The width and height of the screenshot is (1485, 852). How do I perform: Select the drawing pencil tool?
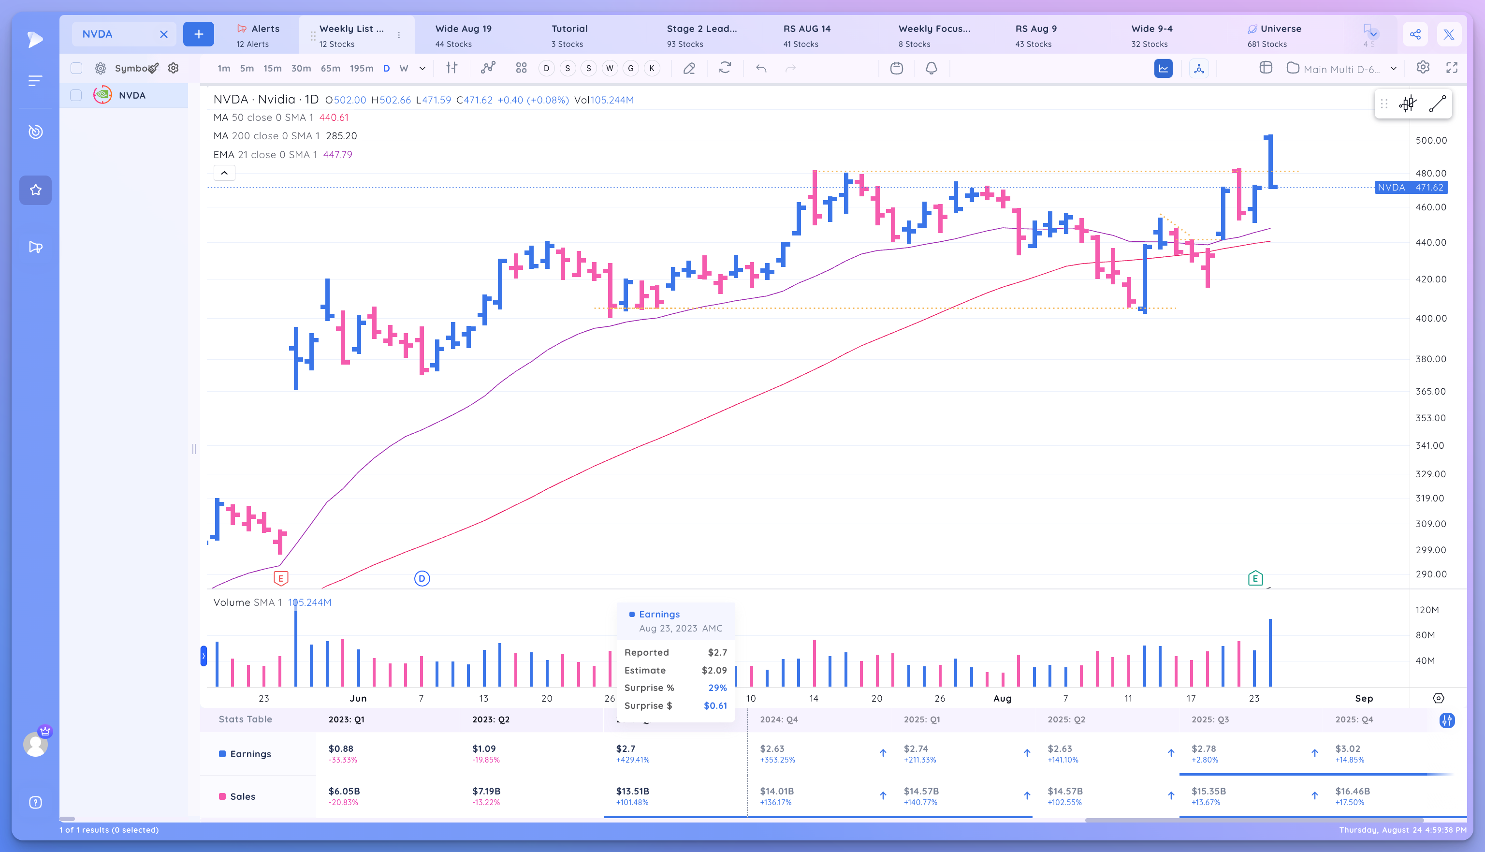[689, 69]
